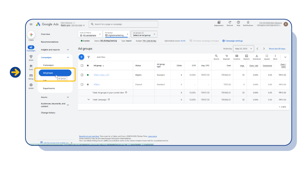Collapse the Campaigns sidebar section
The width and height of the screenshot is (301, 170).
click(x=68, y=57)
